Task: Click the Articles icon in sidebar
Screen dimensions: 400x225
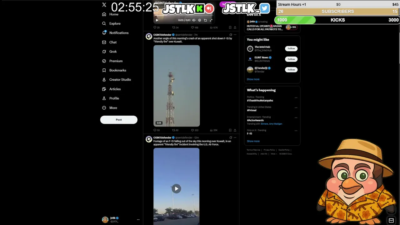Action: click(104, 89)
